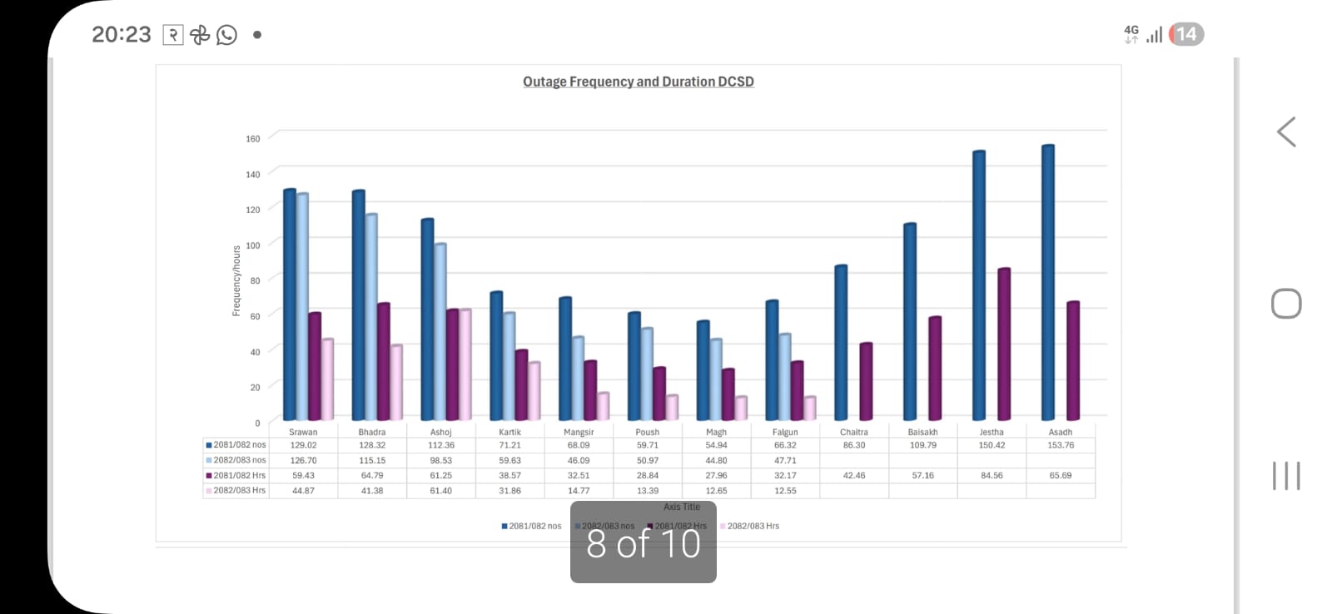Tap the WhatsApp notification icon

[x=226, y=35]
